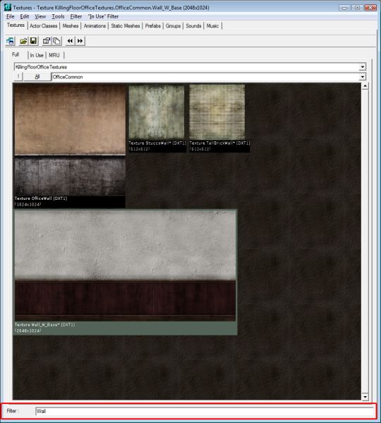Switch to the Static Meshes tab
381x423 pixels.
[x=126, y=26]
